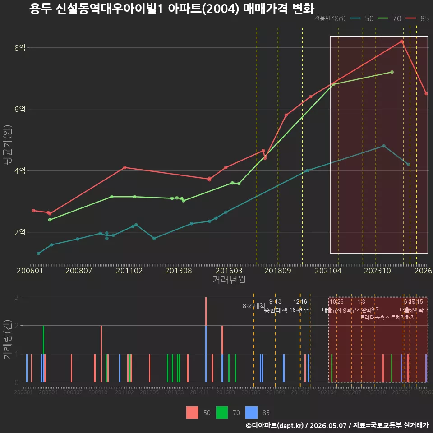Click the green 70 bar legend swatch
The height and width of the screenshot is (433, 433).
coord(222,413)
